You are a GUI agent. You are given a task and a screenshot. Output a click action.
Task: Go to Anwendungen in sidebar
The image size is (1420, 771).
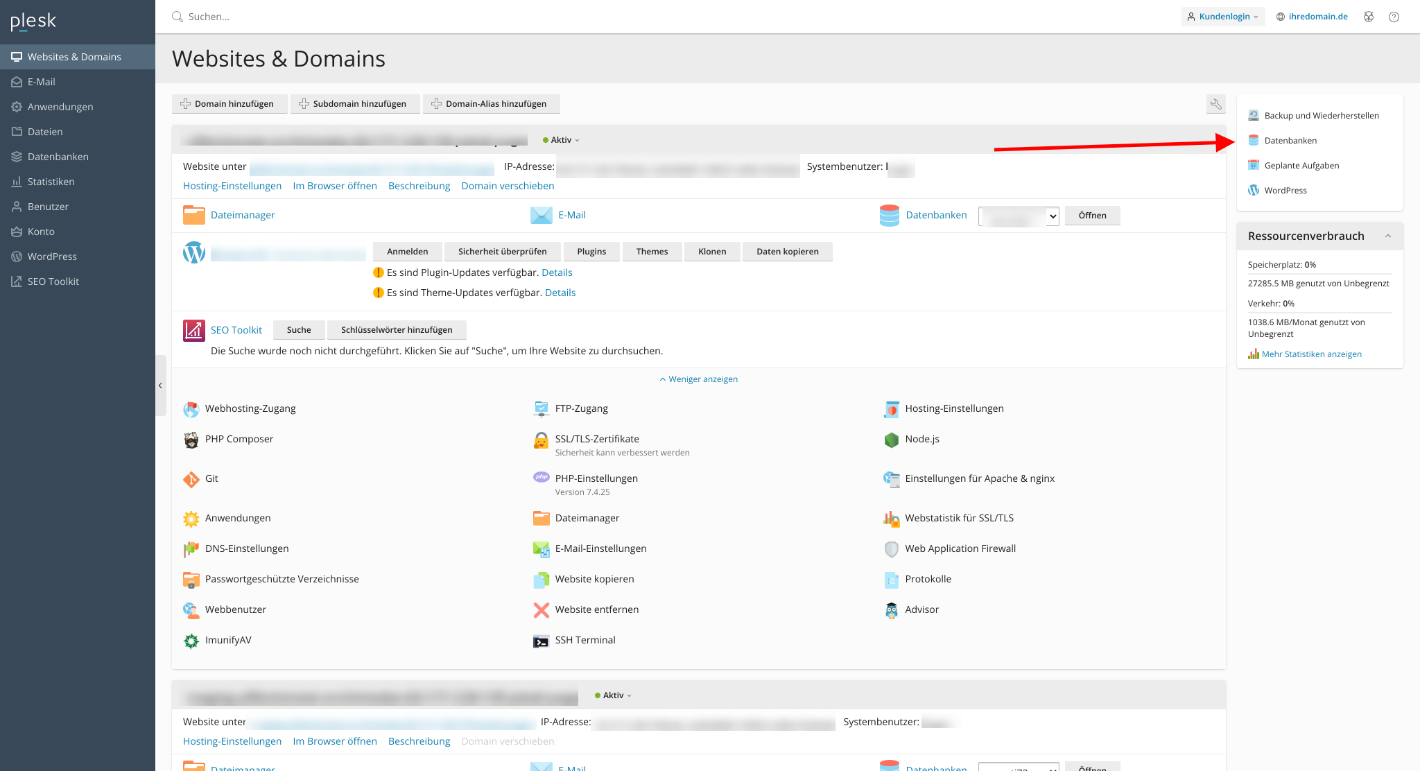[x=77, y=107]
